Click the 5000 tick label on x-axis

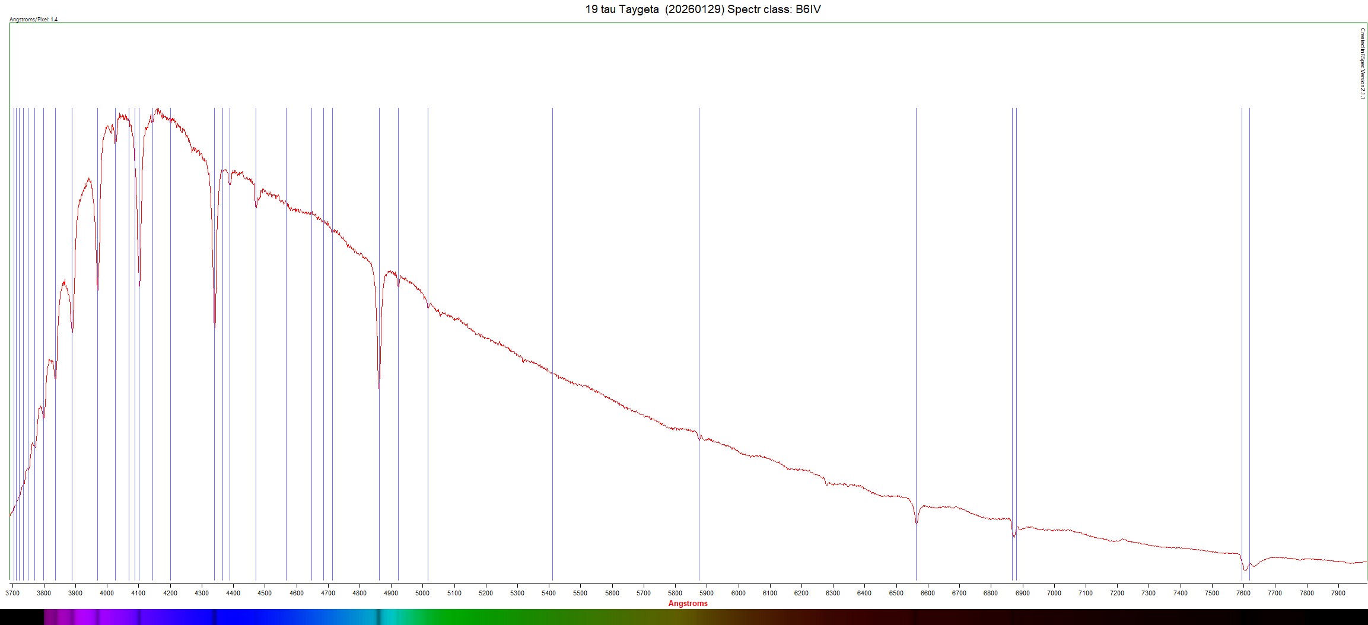(x=422, y=593)
